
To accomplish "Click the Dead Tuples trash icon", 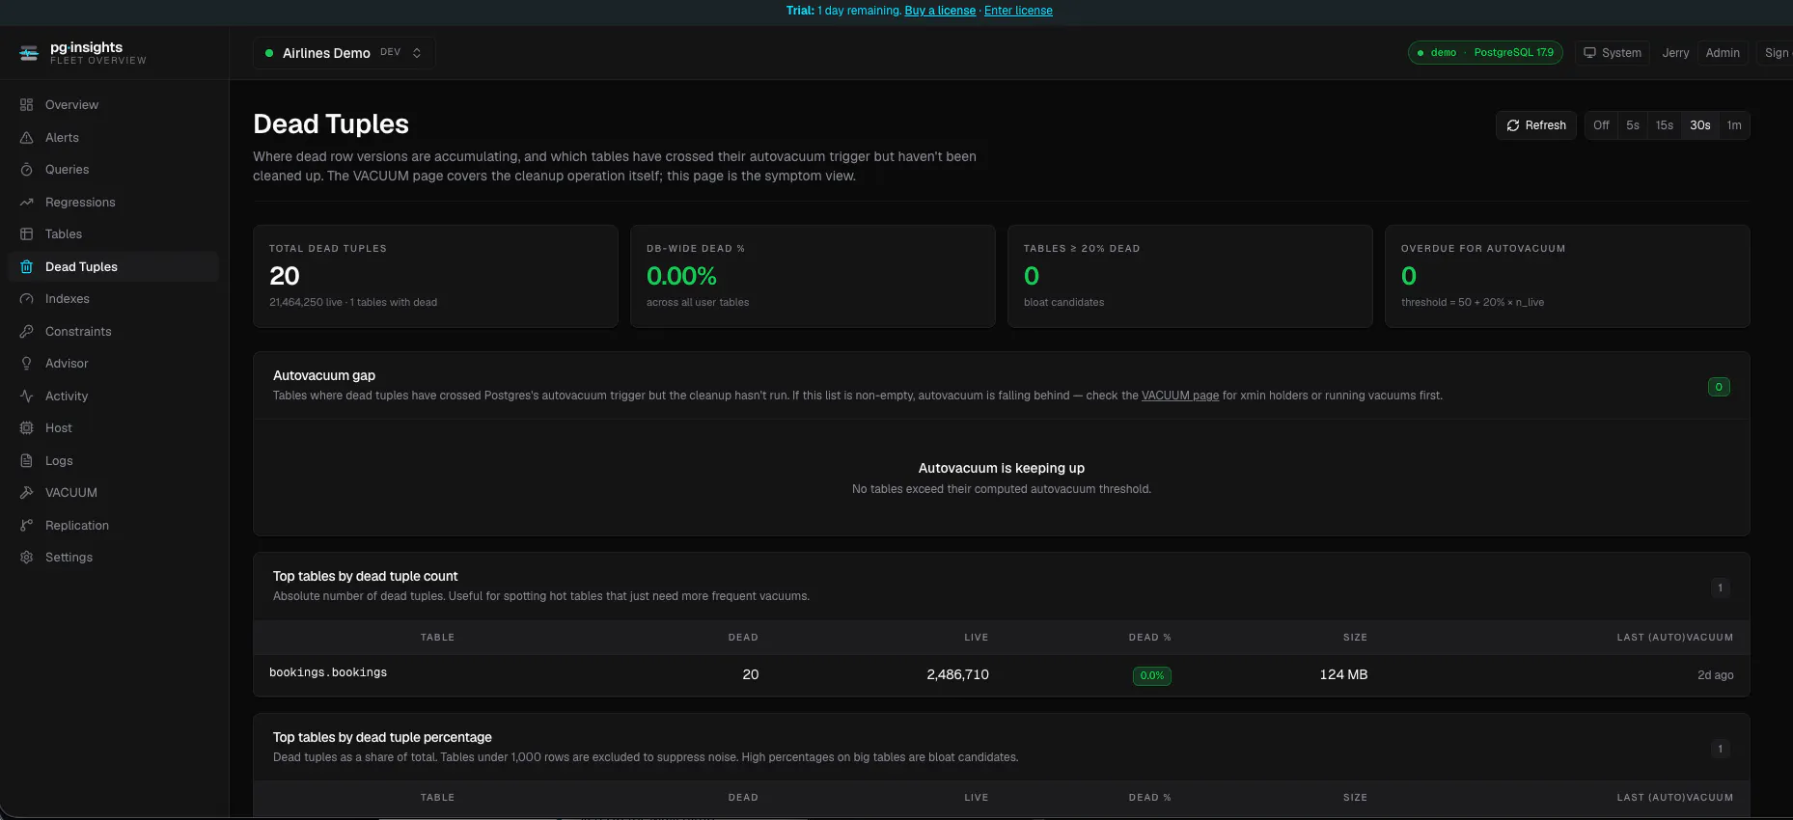I will coord(26,267).
